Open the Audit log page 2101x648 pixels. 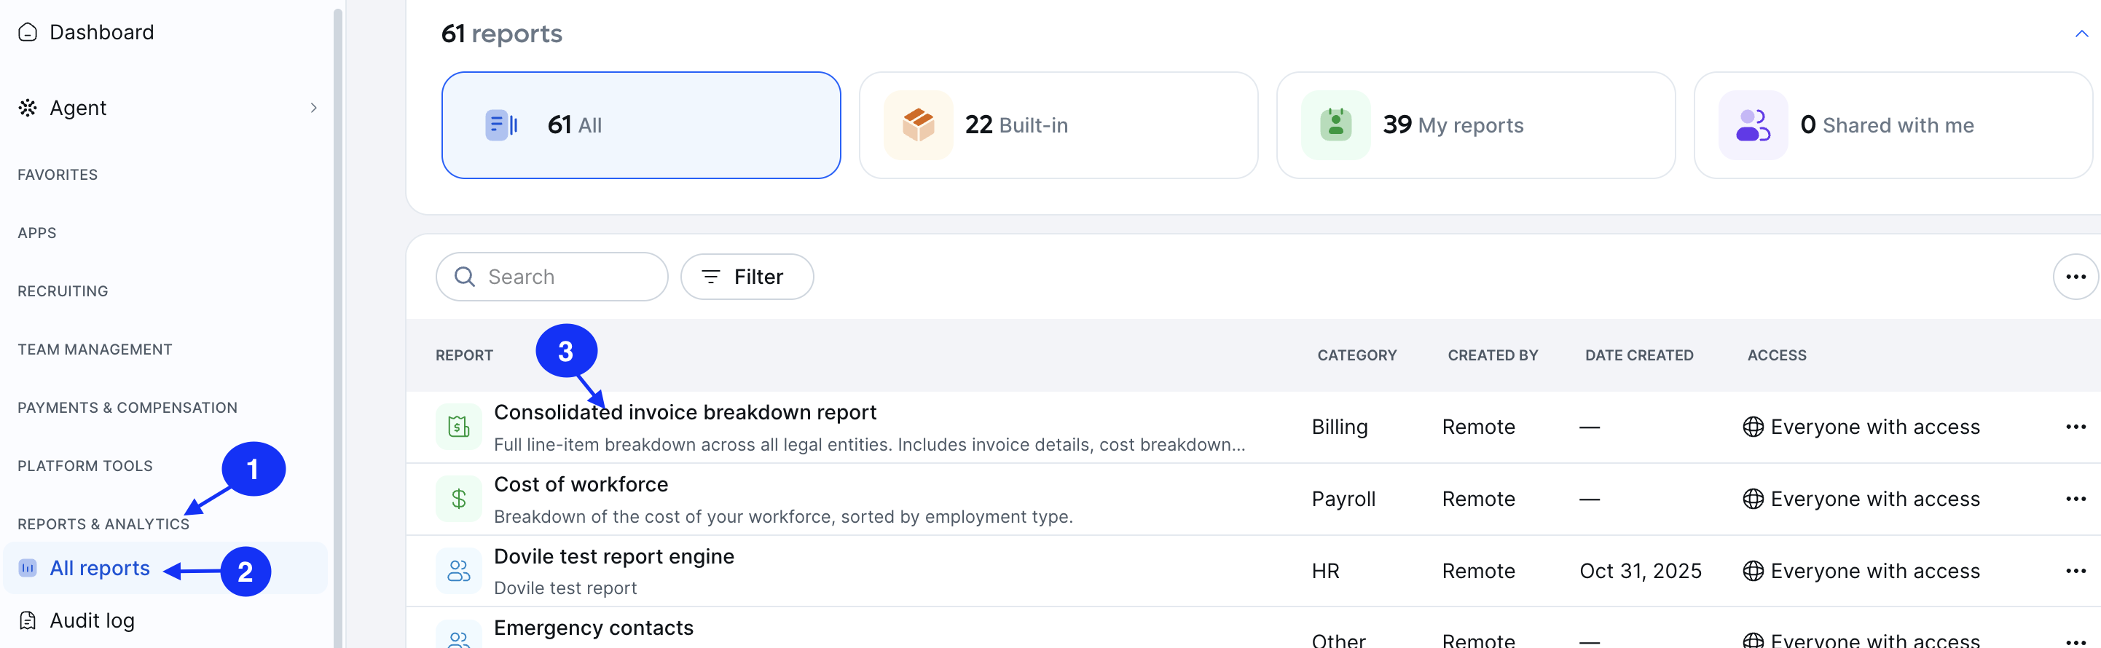[x=93, y=620]
